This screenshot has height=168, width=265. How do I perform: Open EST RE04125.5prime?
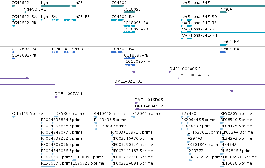(222, 129)
